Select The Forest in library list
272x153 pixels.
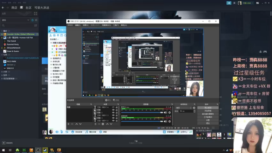(x=11, y=41)
